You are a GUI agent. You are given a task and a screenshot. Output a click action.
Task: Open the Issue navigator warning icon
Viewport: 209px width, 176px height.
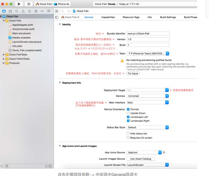point(23,11)
